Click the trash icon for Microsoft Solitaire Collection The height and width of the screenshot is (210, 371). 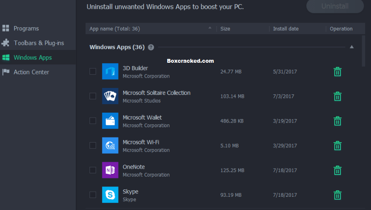pos(337,96)
